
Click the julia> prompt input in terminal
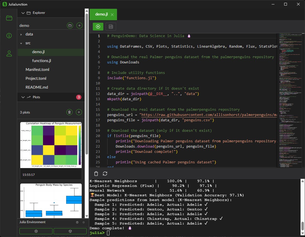tap(108, 233)
